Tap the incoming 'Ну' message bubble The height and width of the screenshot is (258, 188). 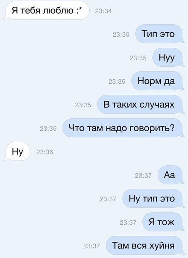click(x=17, y=151)
